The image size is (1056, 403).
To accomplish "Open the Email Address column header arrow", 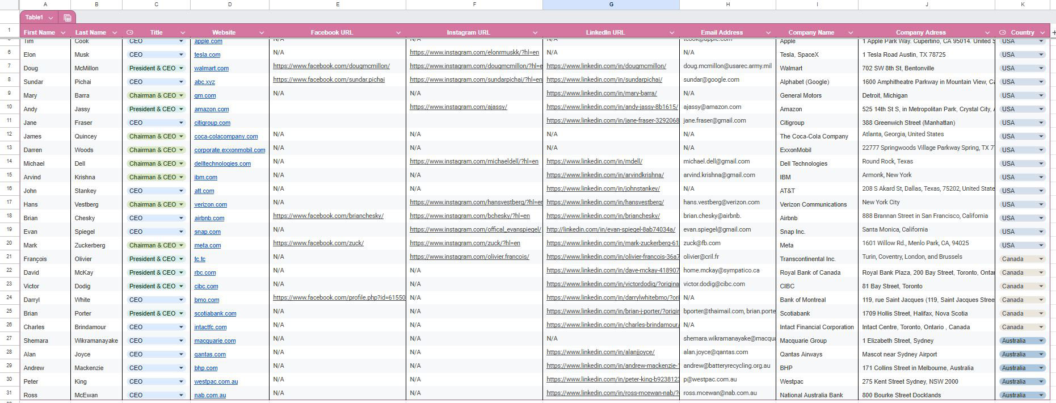I will 769,32.
